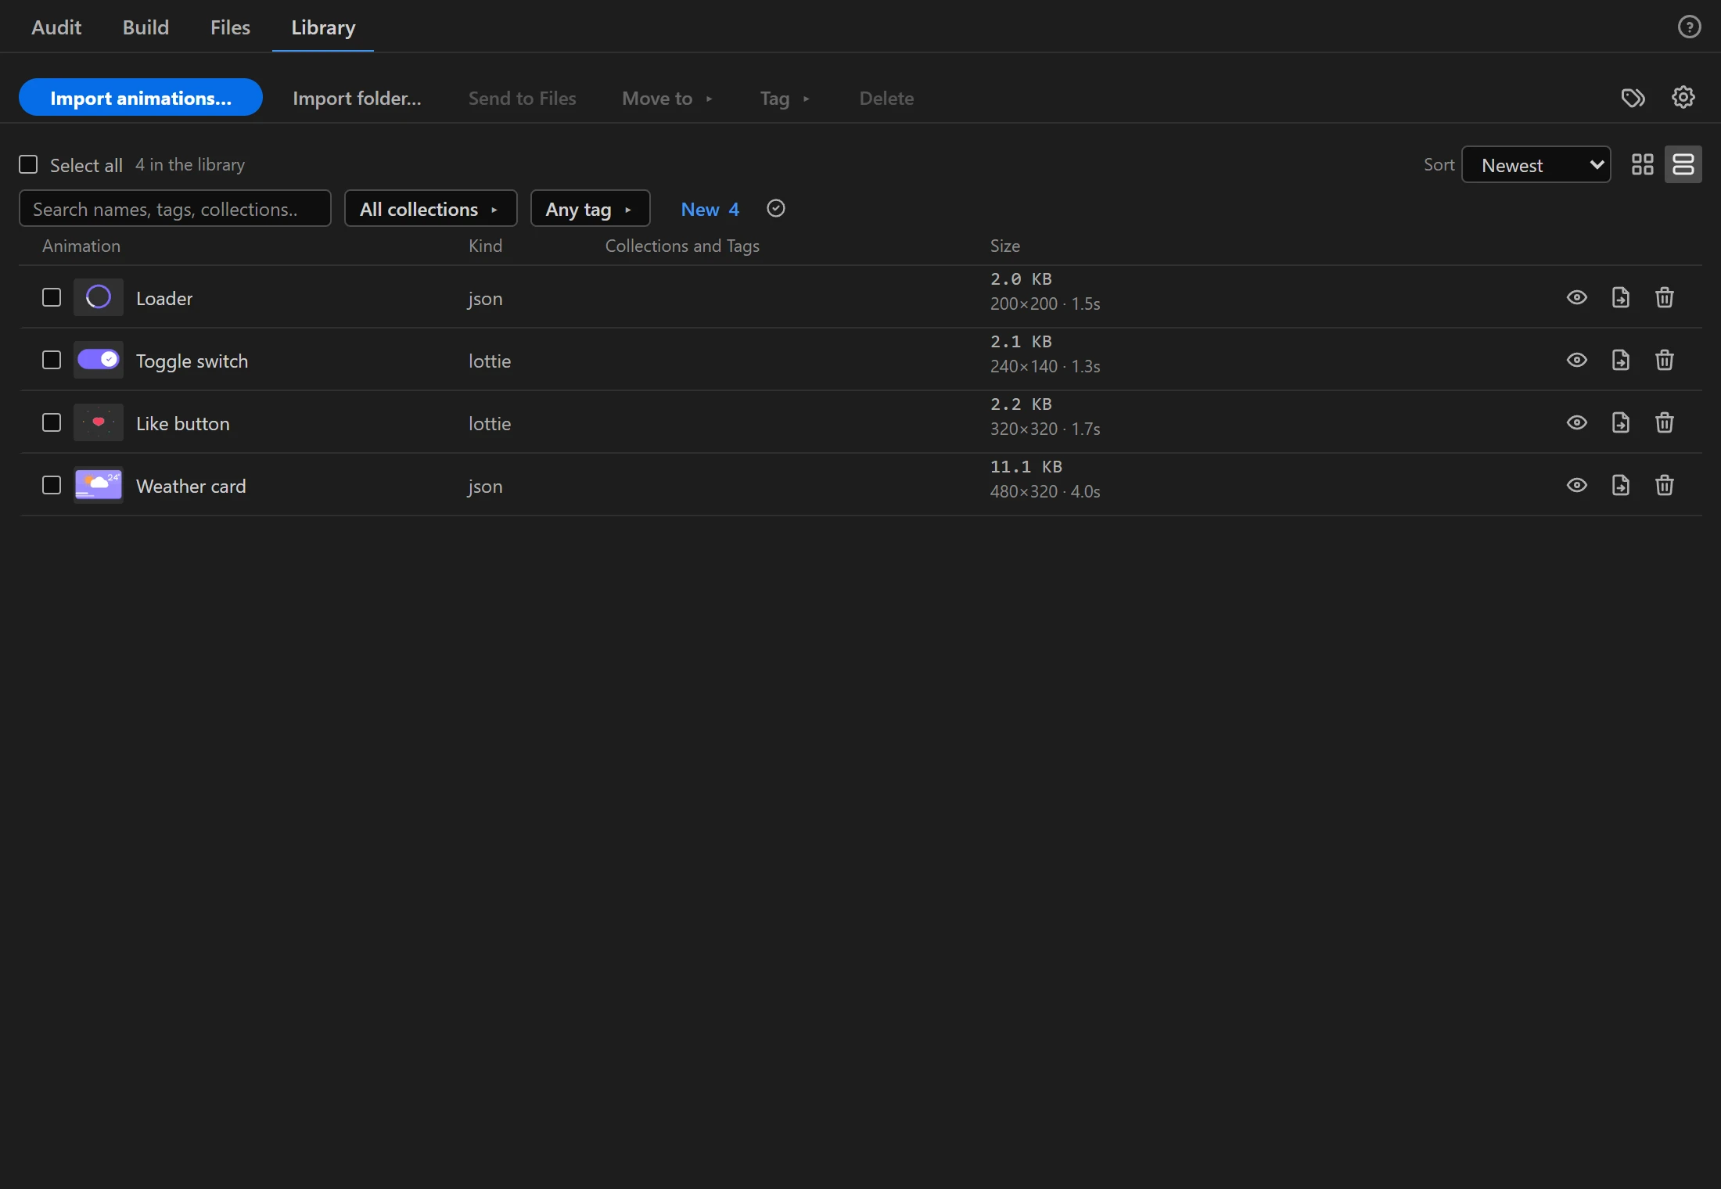This screenshot has width=1721, height=1189.
Task: Switch to grid view
Action: click(x=1642, y=164)
